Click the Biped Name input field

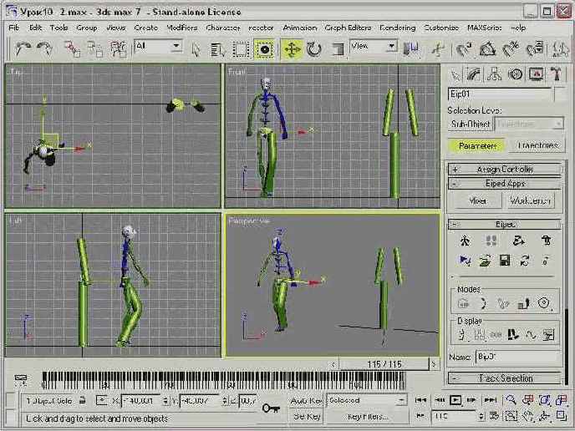click(516, 357)
